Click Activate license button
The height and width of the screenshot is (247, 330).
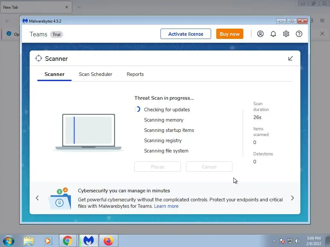click(186, 34)
